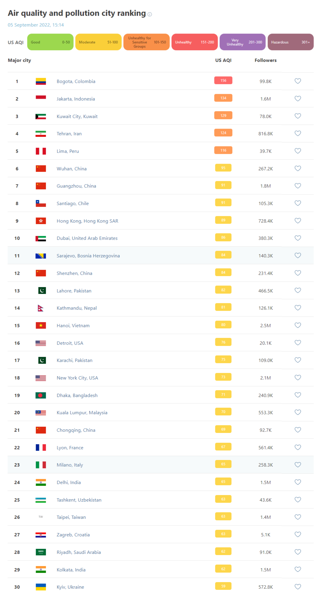Click the Colombia flag icon
Image resolution: width=315 pixels, height=594 pixels.
[41, 81]
